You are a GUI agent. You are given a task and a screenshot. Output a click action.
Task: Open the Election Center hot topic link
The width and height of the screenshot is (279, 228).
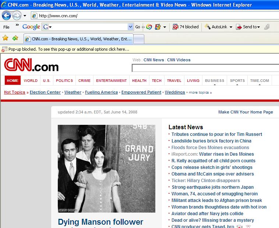(x=45, y=92)
